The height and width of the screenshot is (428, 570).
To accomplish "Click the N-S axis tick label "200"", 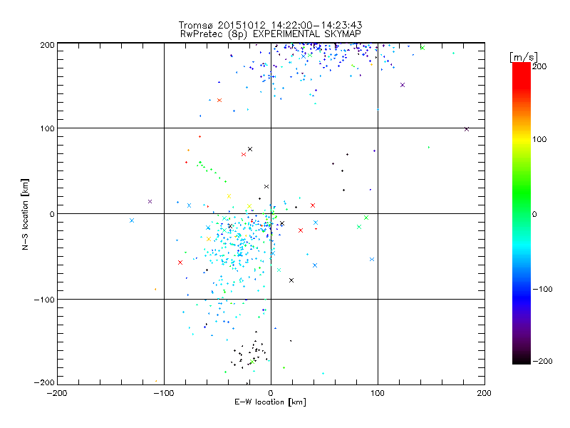I will click(47, 45).
